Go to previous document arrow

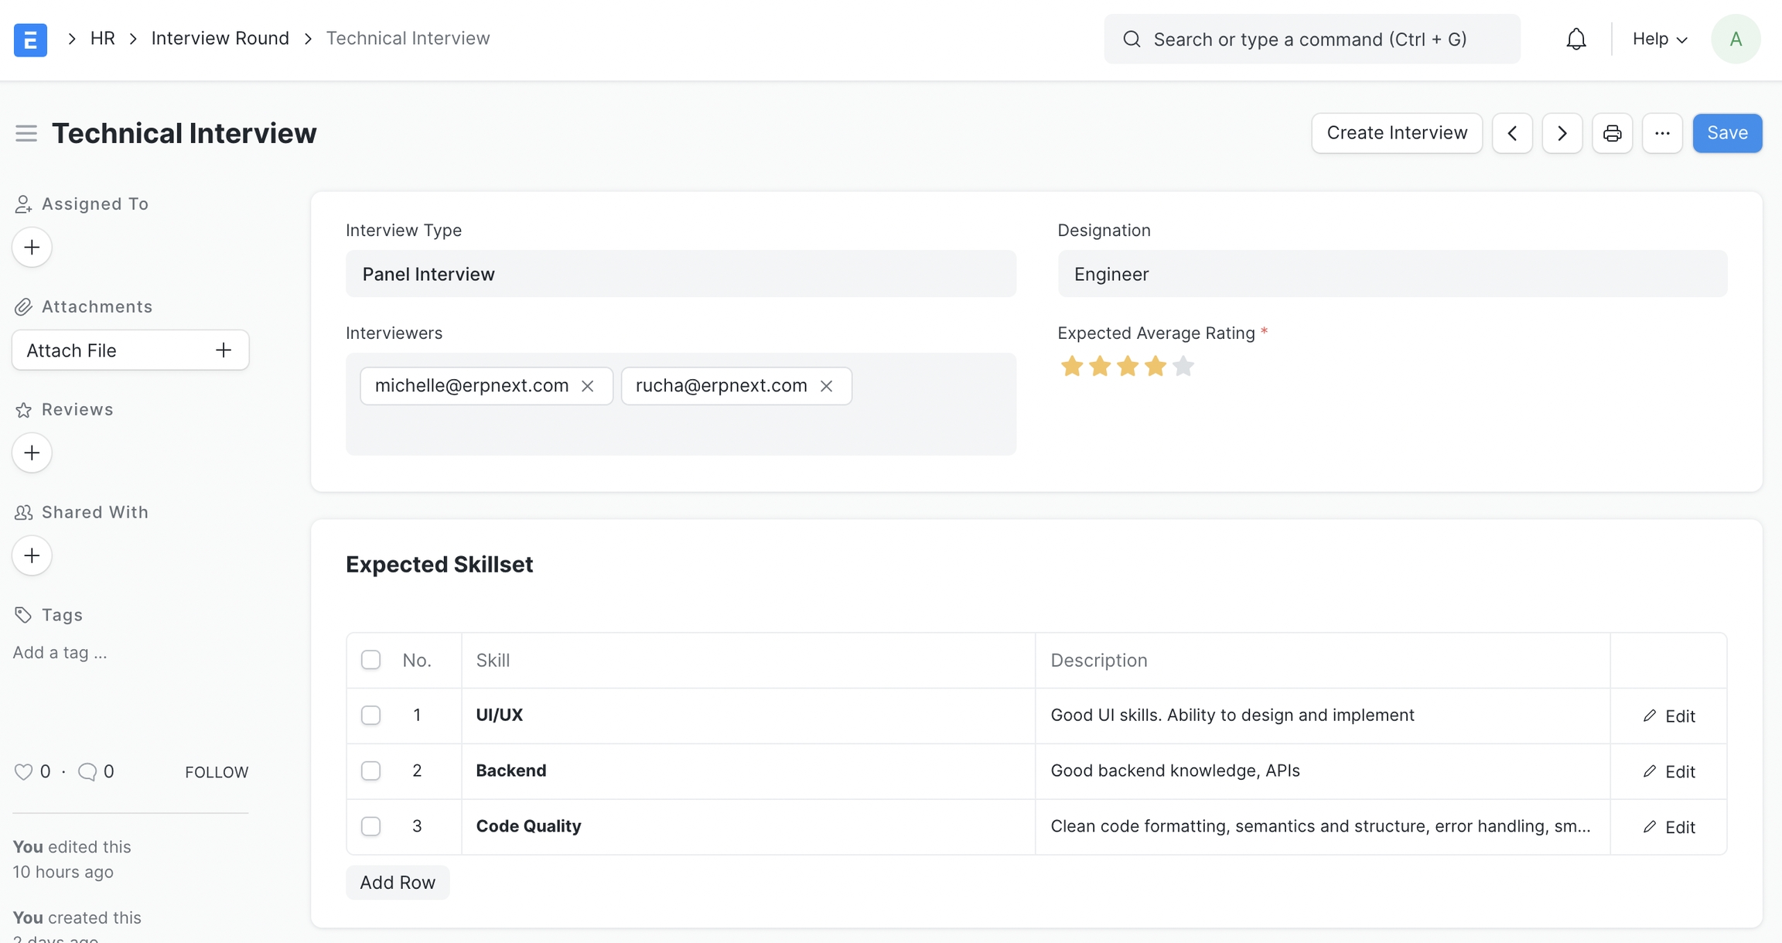[x=1512, y=133]
